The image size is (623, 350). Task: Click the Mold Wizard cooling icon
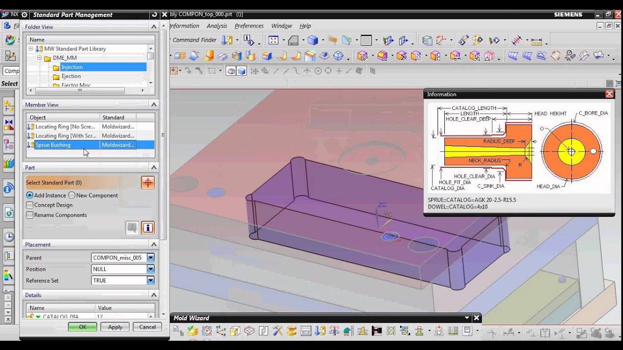tap(404, 331)
